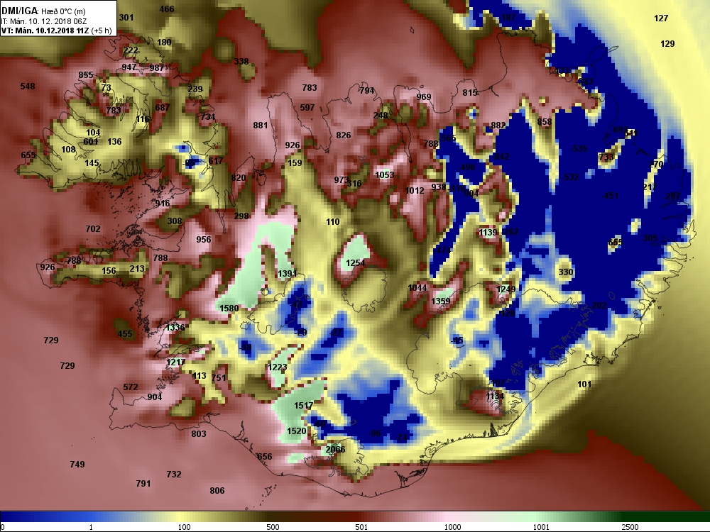The width and height of the screenshot is (710, 532).
Task: Click the map value 101
Action: (584, 384)
